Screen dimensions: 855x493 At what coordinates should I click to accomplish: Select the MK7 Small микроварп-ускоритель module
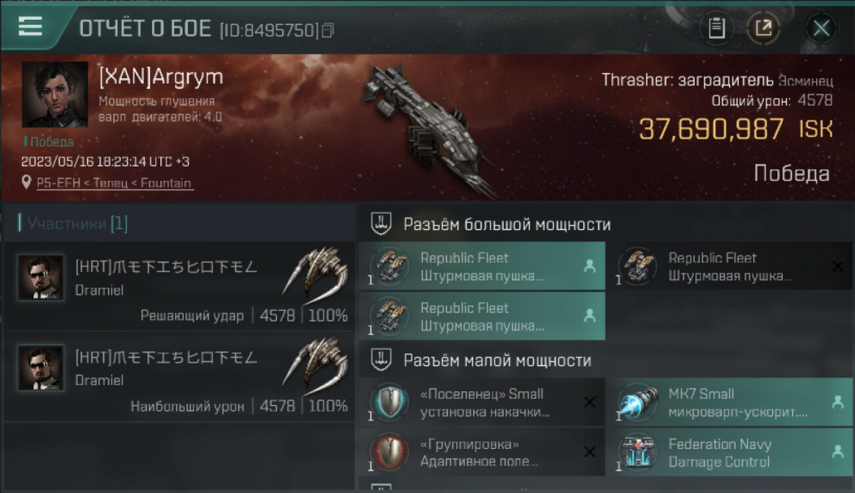(729, 402)
